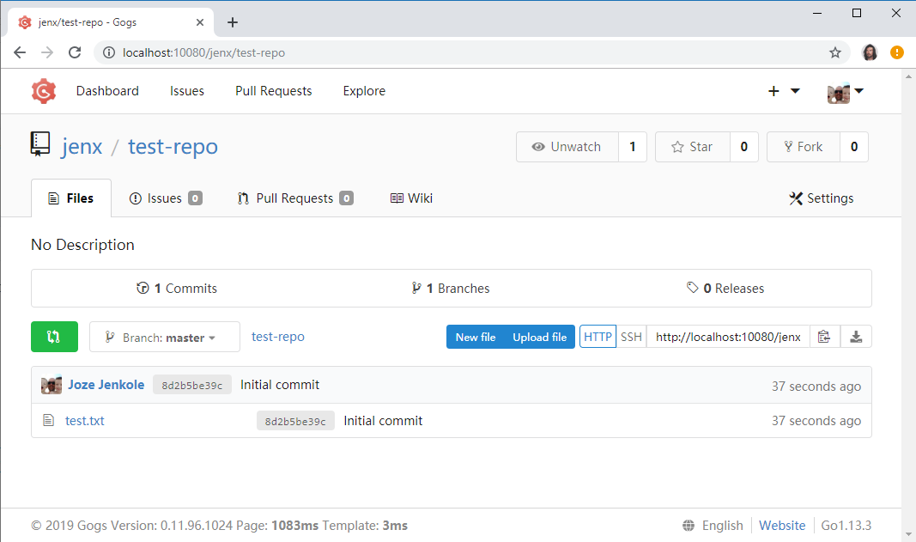The image size is (916, 542).
Task: Switch to the Wiki tab
Action: pos(411,198)
